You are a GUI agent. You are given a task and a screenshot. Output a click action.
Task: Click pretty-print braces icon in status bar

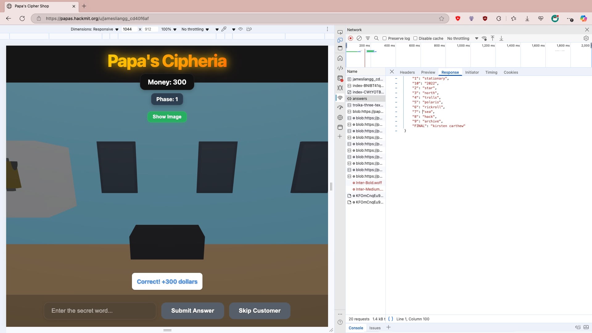391,319
